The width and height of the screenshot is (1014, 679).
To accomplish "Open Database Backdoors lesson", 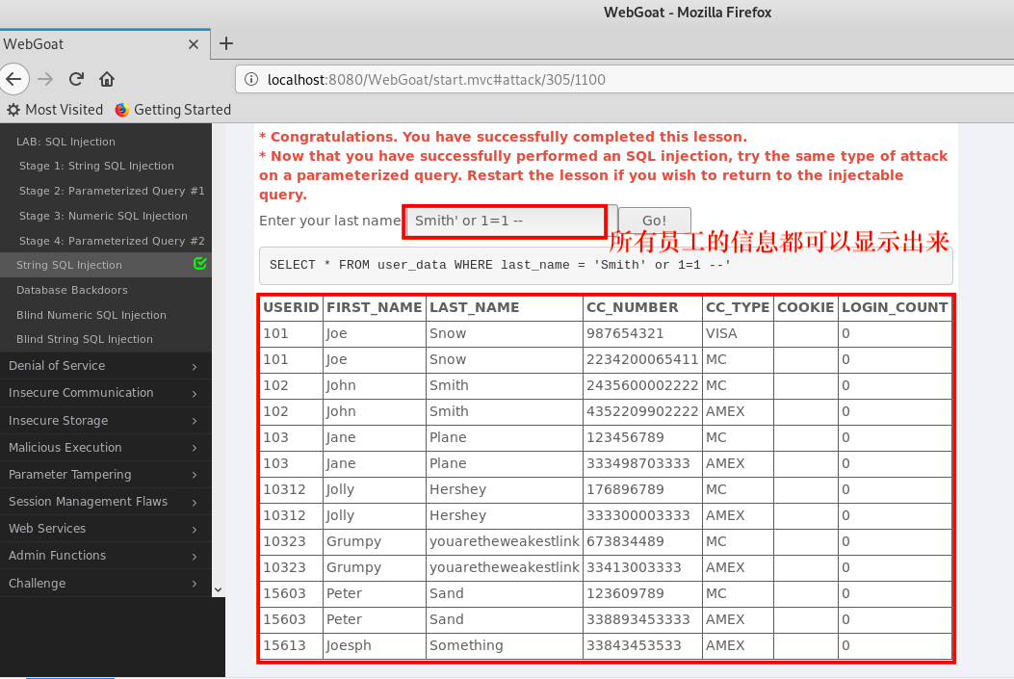I will pos(72,290).
